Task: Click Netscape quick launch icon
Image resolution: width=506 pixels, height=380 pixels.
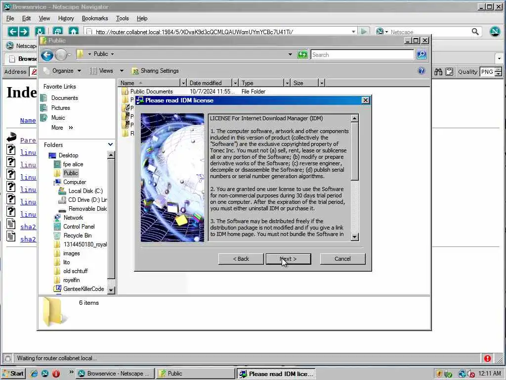Action: click(45, 374)
